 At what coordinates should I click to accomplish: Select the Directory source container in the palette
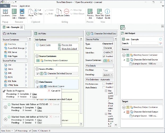(15, 44)
